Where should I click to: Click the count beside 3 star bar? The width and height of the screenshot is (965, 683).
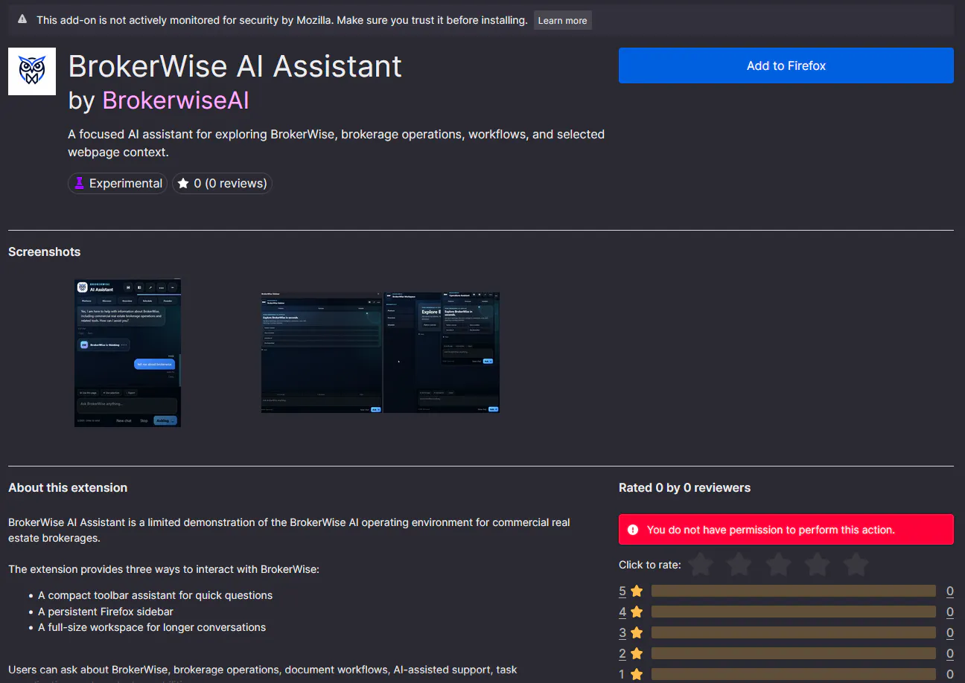click(x=950, y=633)
